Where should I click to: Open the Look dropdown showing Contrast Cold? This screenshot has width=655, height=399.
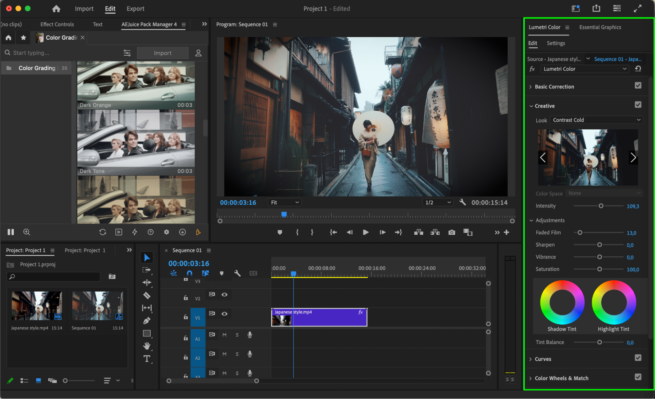click(x=596, y=120)
